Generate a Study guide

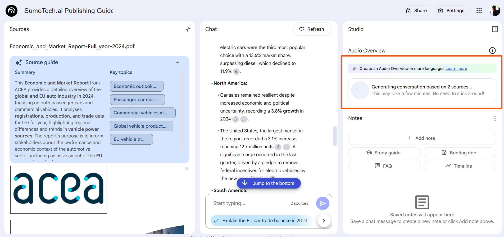384,153
